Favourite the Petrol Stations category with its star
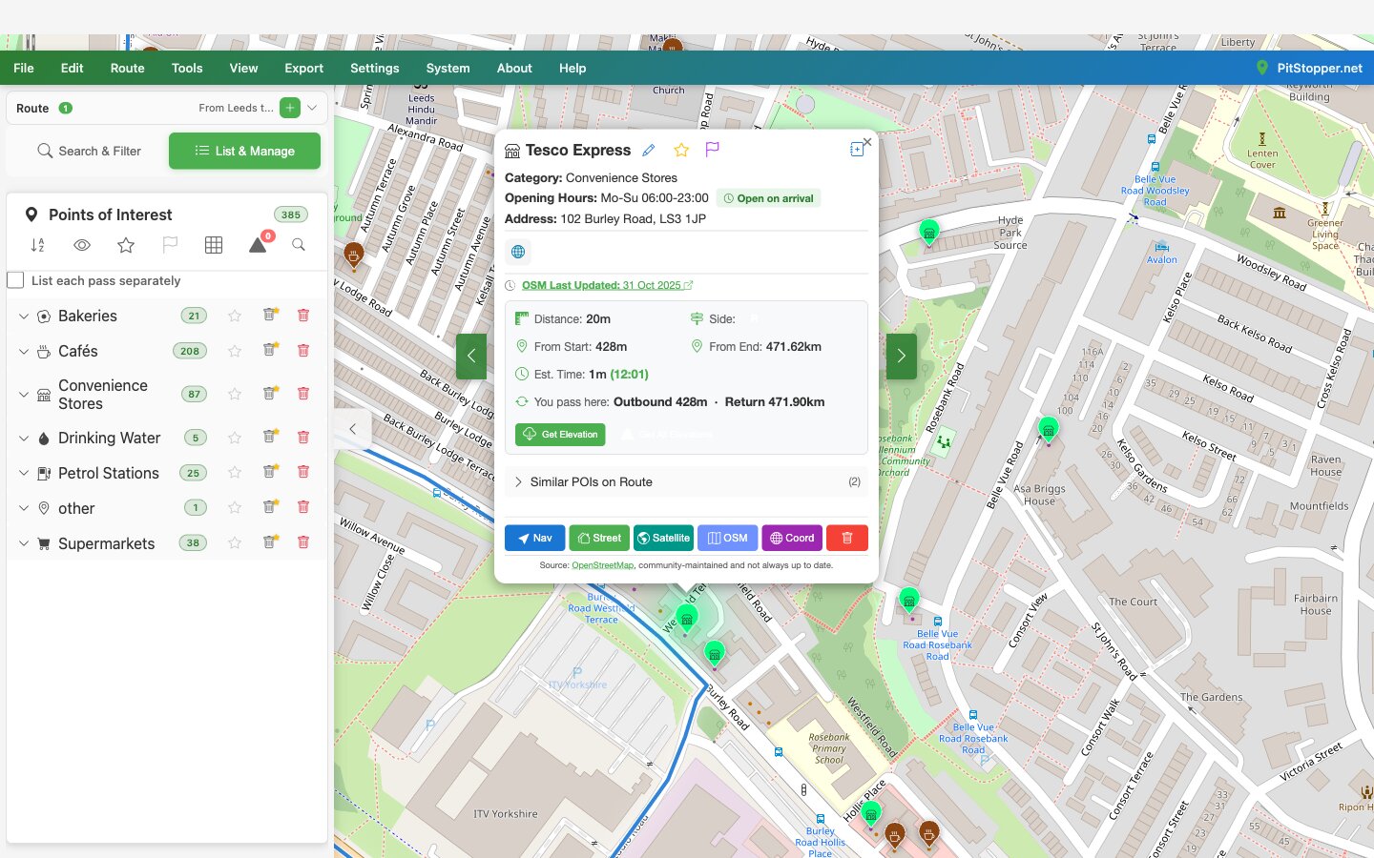1374x858 pixels. 235,473
